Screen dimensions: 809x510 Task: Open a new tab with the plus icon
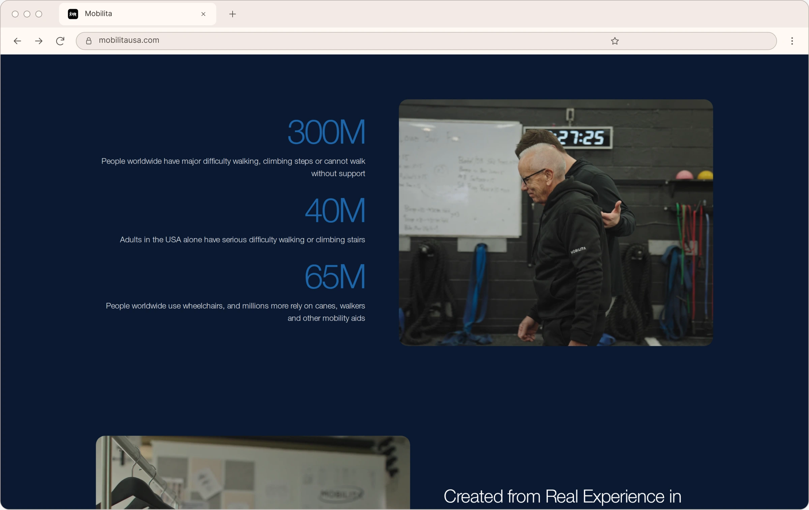coord(232,14)
